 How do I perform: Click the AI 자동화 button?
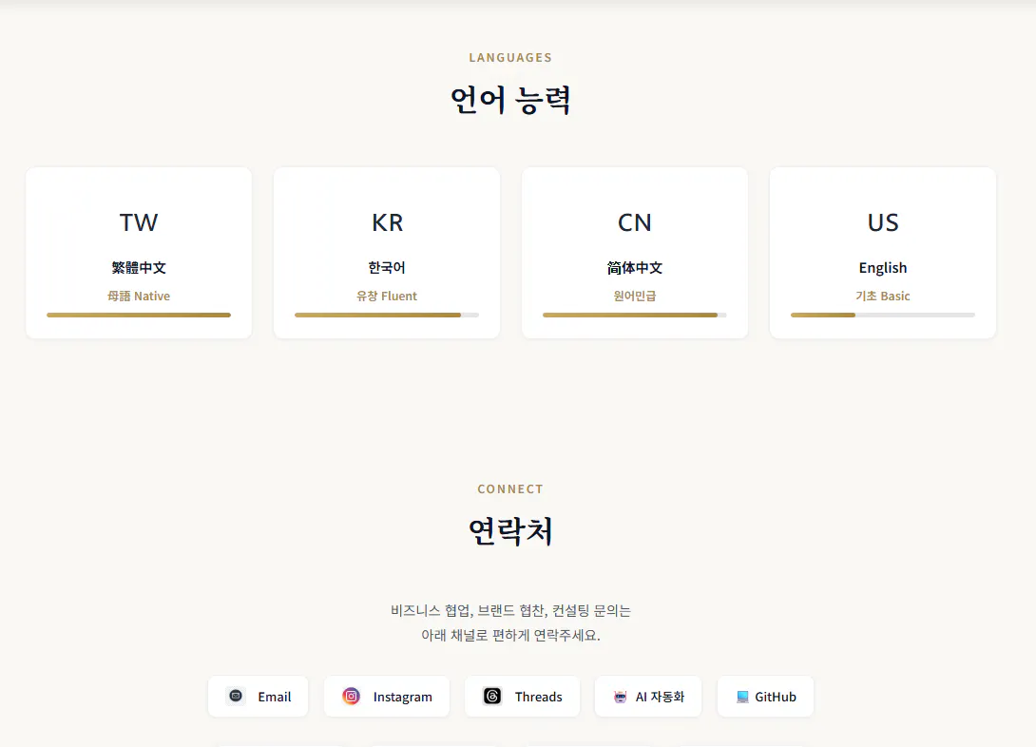click(647, 696)
